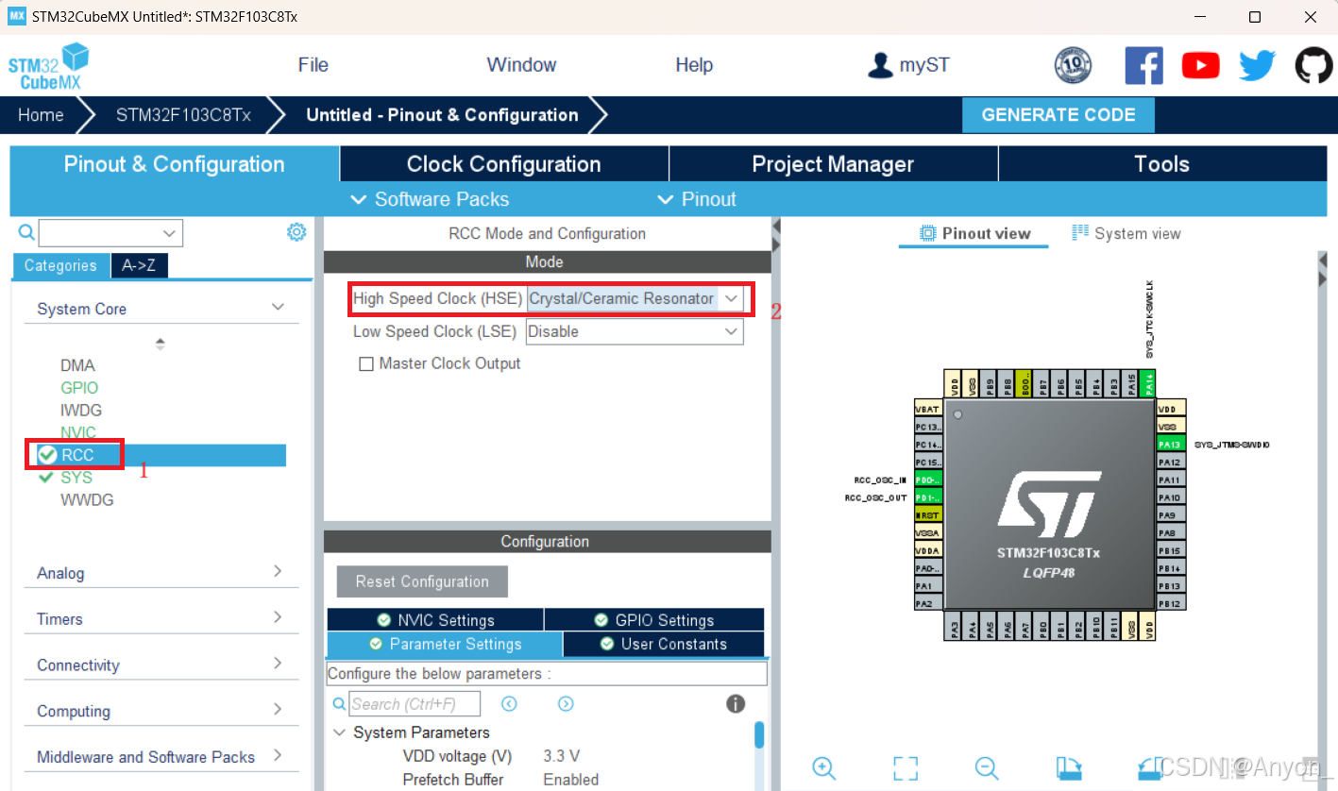
Task: Select the BOOT0 pin on the chip
Action: [1025, 383]
